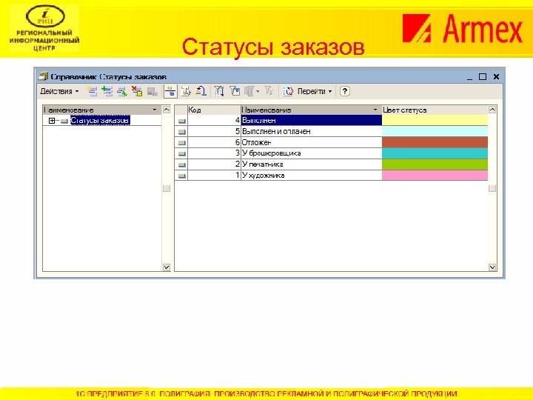
Task: Click the row icon beside Отложен
Action: coord(182,142)
